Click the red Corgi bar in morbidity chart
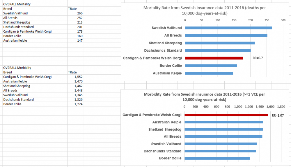291x167 pixels. tap(226, 115)
